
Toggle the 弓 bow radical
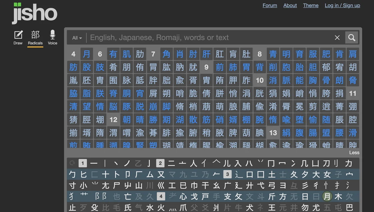coord(272,185)
